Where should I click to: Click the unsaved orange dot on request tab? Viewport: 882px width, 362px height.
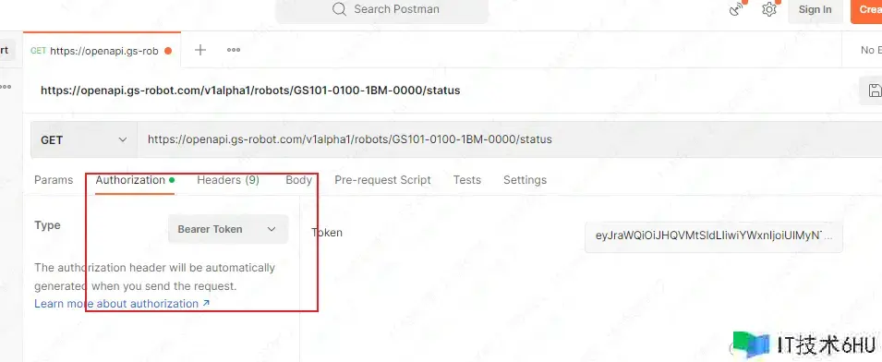[x=167, y=51]
